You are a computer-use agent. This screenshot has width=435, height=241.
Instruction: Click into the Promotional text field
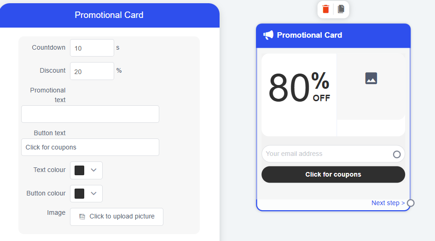(x=90, y=114)
